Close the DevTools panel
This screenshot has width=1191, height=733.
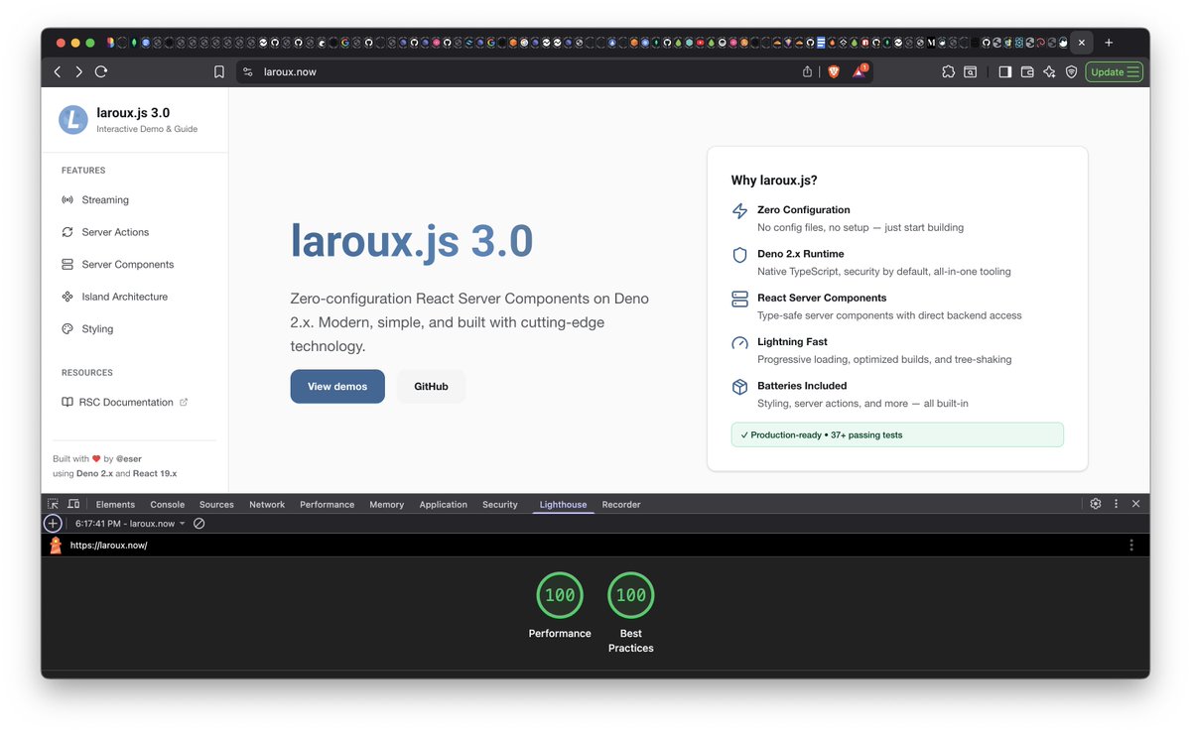click(1136, 504)
